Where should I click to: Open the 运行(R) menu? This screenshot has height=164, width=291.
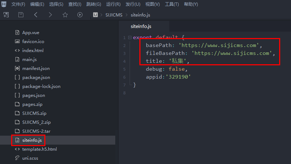pos(113,4)
